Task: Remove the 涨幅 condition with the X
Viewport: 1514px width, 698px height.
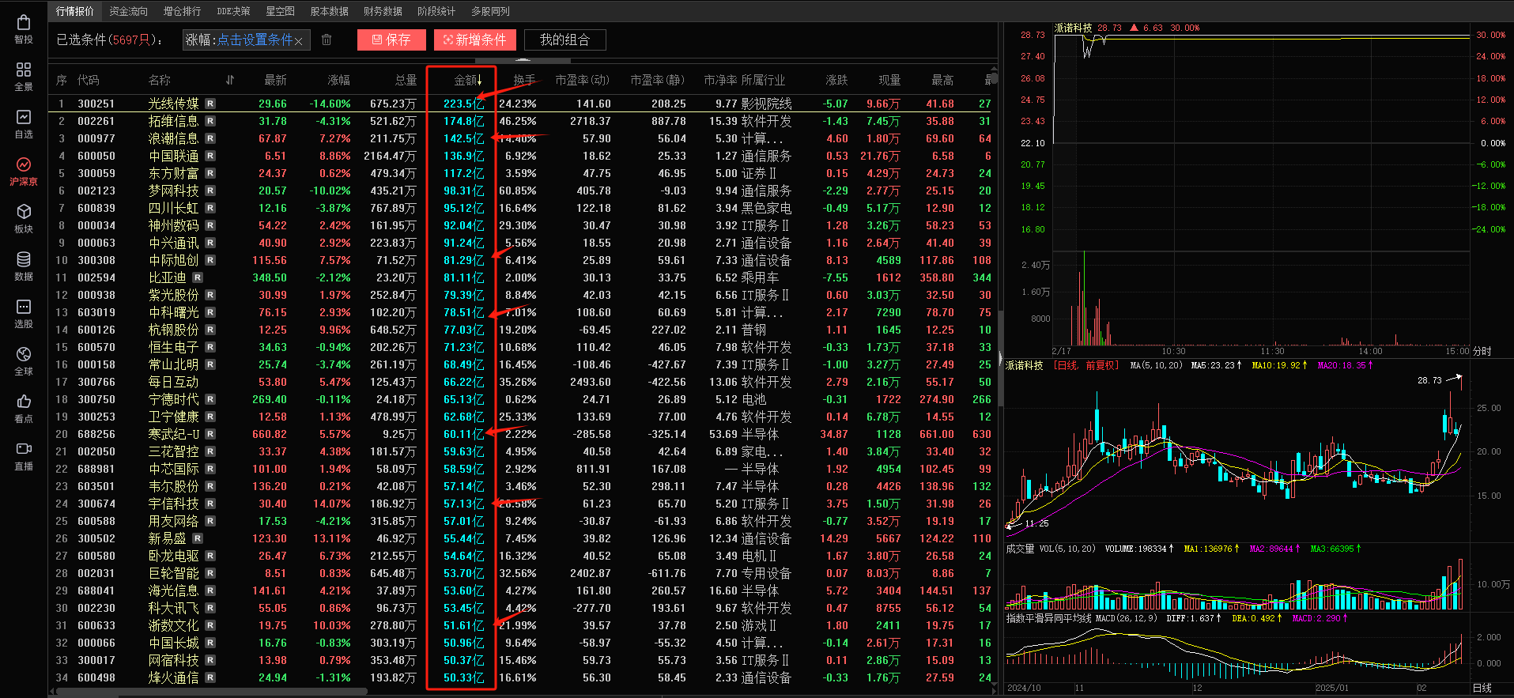Action: click(299, 41)
